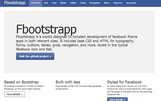Click the Built with less heading
161x101 pixels.
68,82
